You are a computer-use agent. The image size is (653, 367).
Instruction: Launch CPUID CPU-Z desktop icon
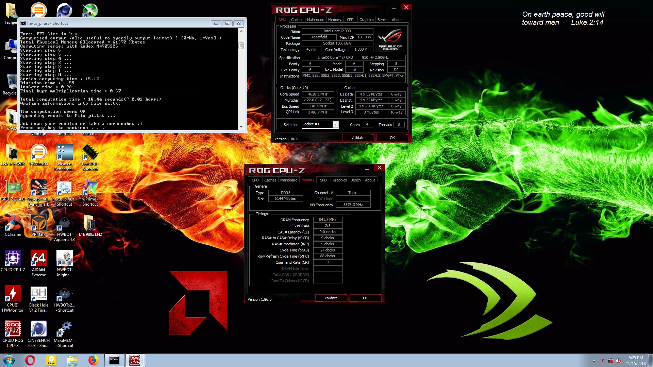point(13,261)
